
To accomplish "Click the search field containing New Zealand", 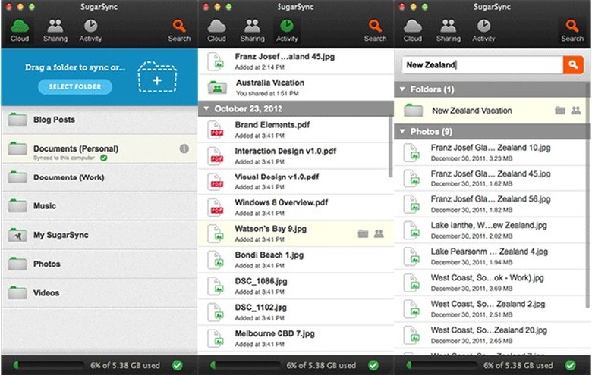I will click(x=482, y=65).
